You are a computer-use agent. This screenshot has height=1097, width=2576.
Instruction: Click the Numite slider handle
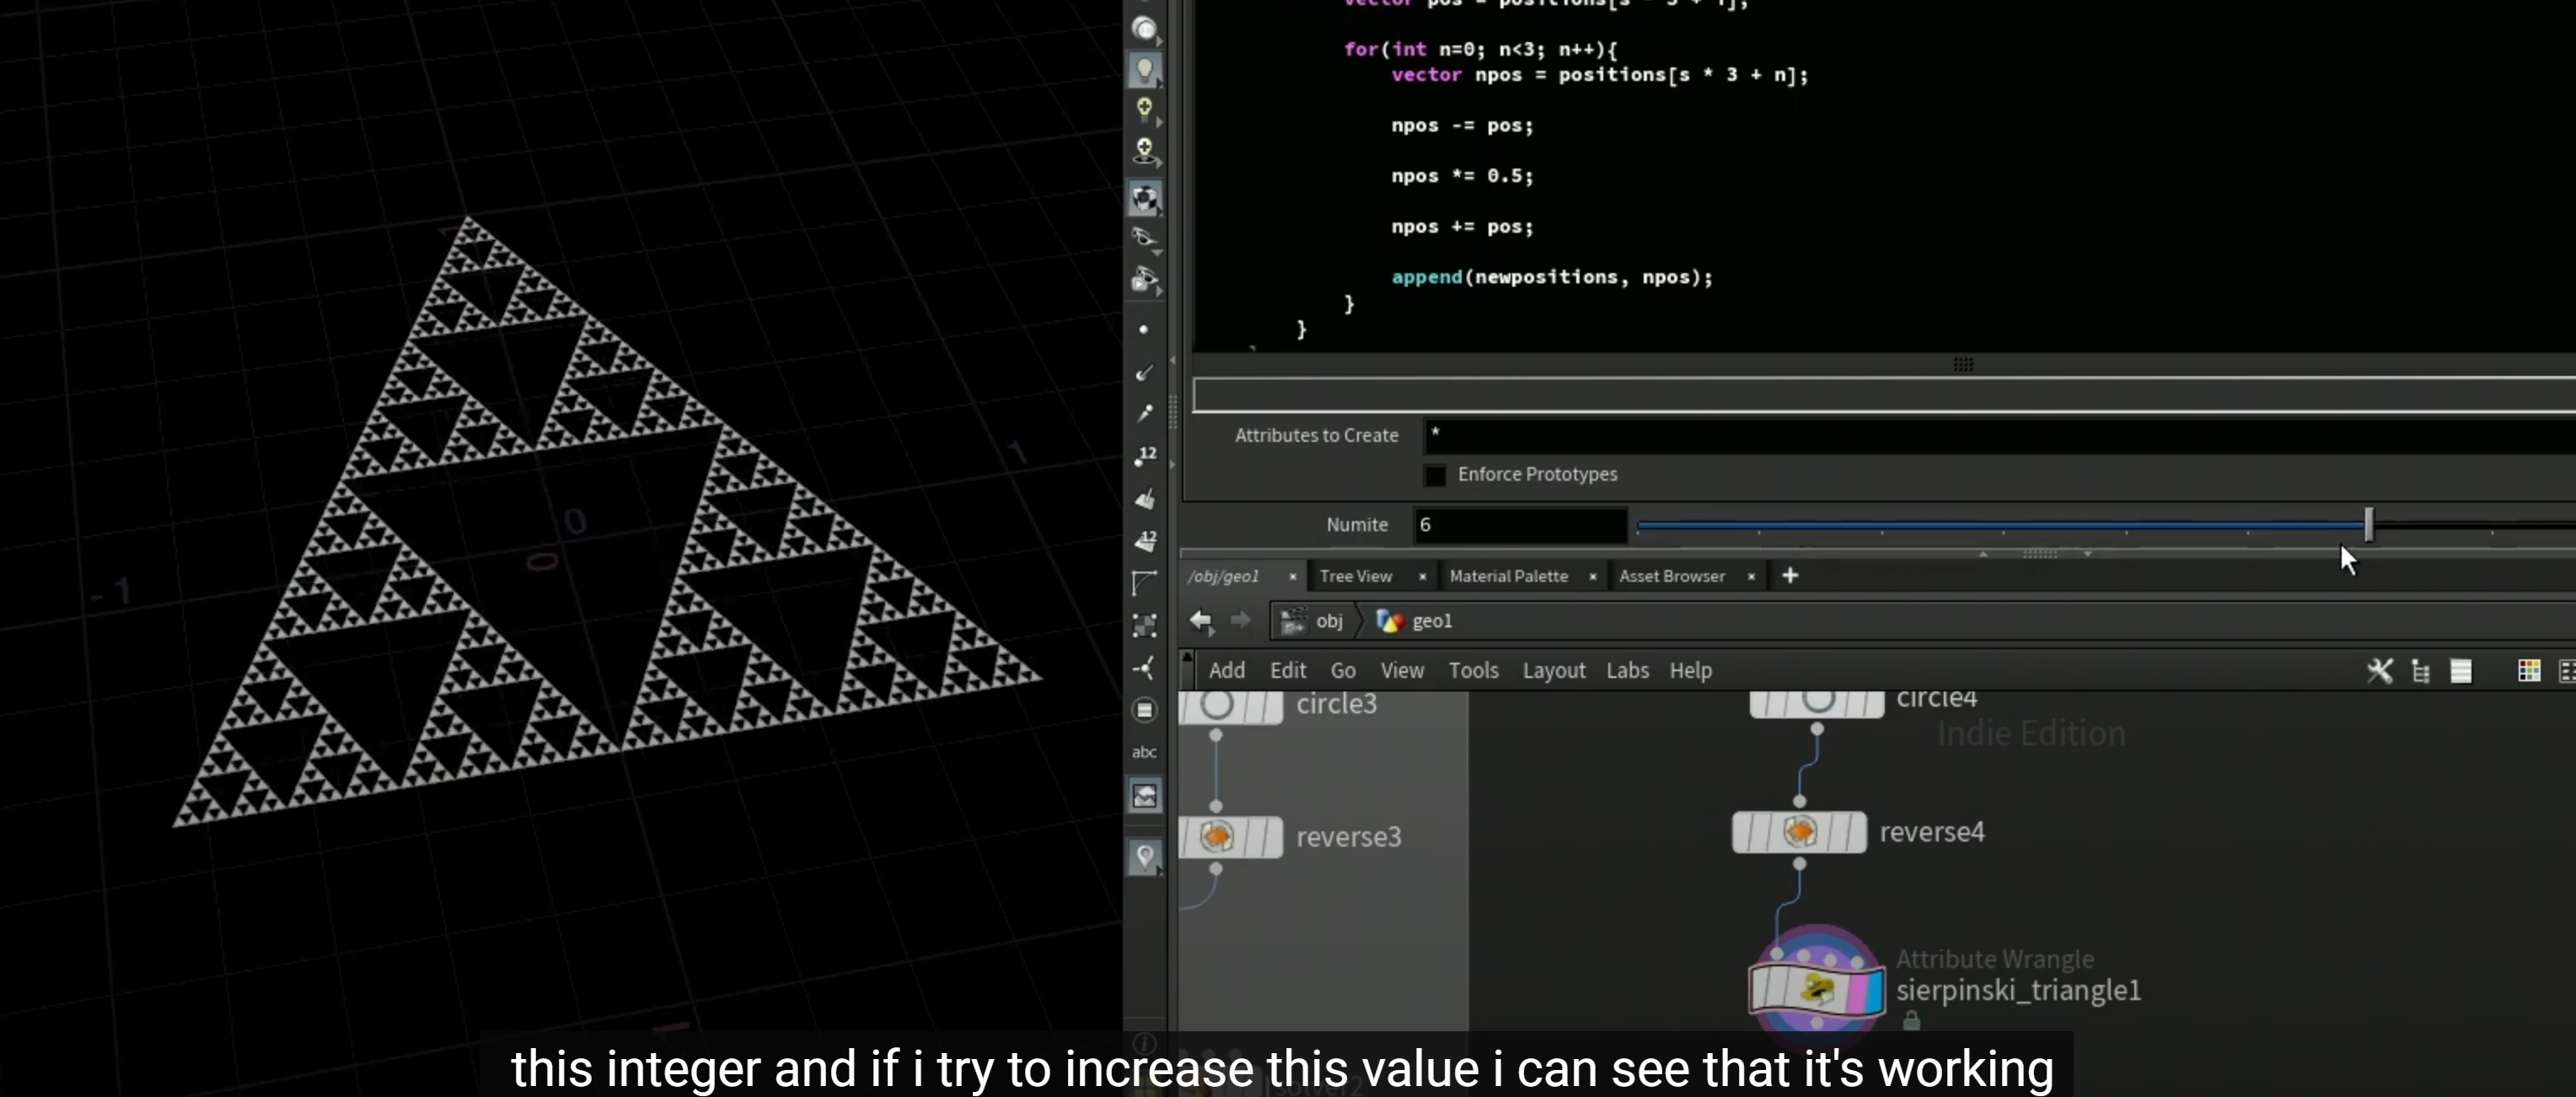[2368, 524]
